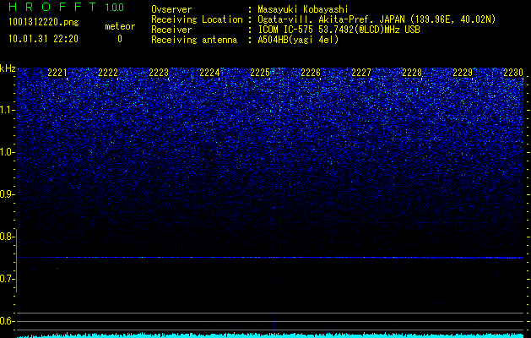Click the kHz axis unit label
This screenshot has height=338, width=531.
click(8, 68)
